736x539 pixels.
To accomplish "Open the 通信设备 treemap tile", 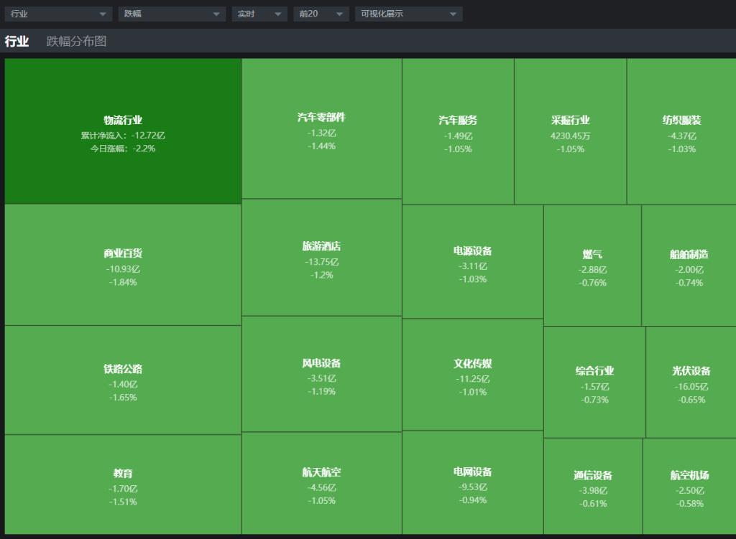I will [593, 487].
